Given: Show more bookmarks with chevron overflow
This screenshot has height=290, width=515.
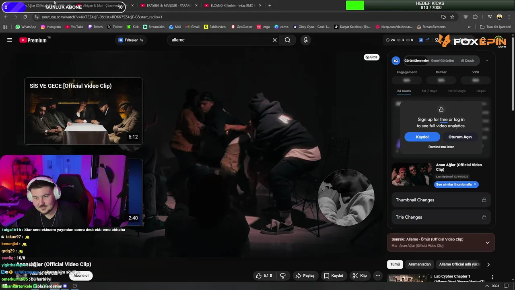Looking at the screenshot, I should 469,27.
